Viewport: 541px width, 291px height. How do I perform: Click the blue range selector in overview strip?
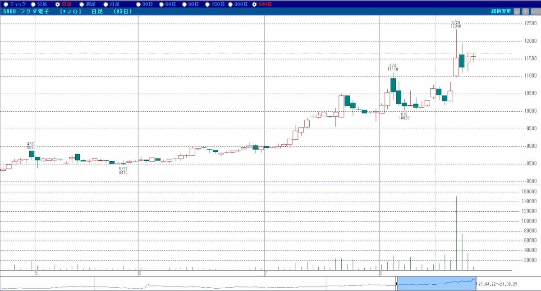436,282
